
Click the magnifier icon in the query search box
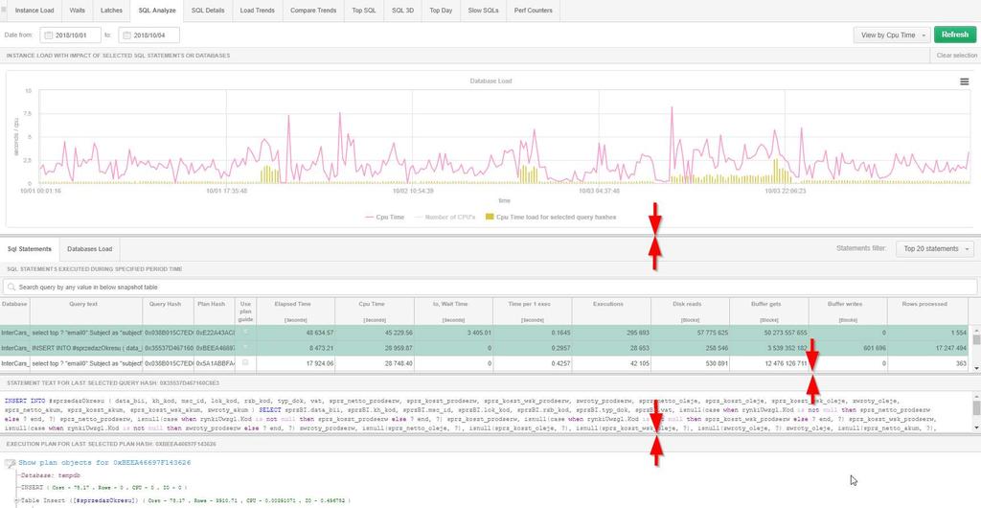tap(11, 288)
